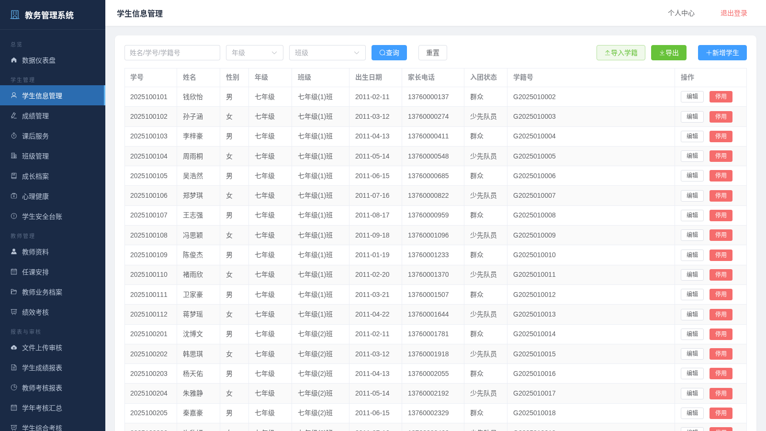Expand the 班级 filter dropdown

(327, 53)
